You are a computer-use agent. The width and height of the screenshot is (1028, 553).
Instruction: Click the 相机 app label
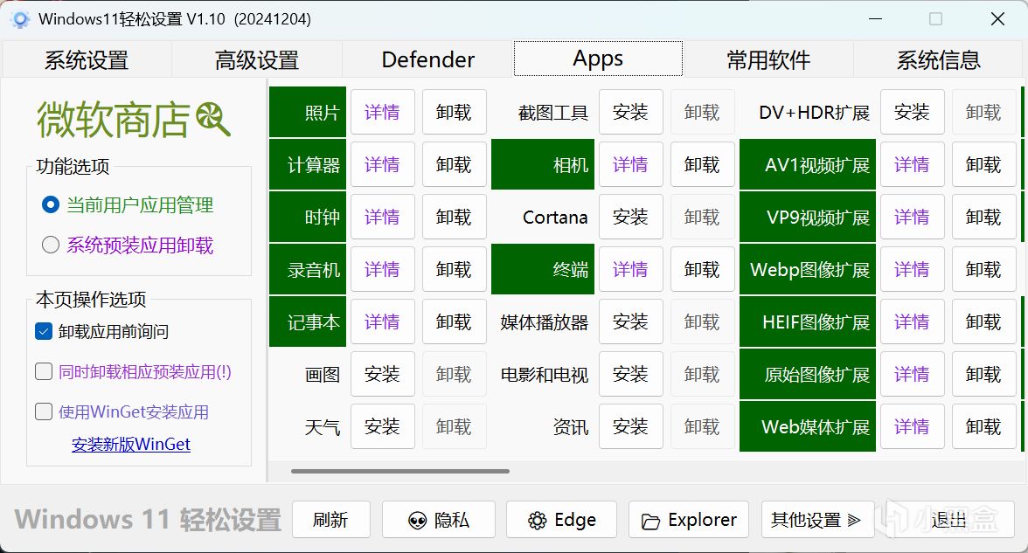543,164
